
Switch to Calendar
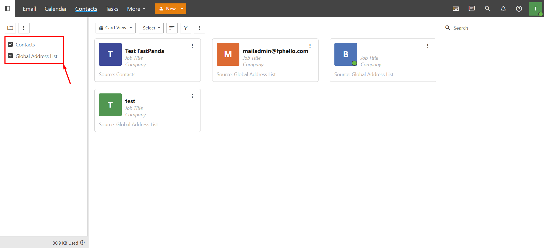point(56,9)
